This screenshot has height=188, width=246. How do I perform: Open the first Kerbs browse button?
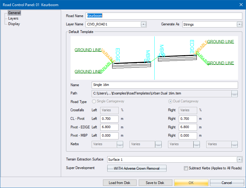click(120, 145)
